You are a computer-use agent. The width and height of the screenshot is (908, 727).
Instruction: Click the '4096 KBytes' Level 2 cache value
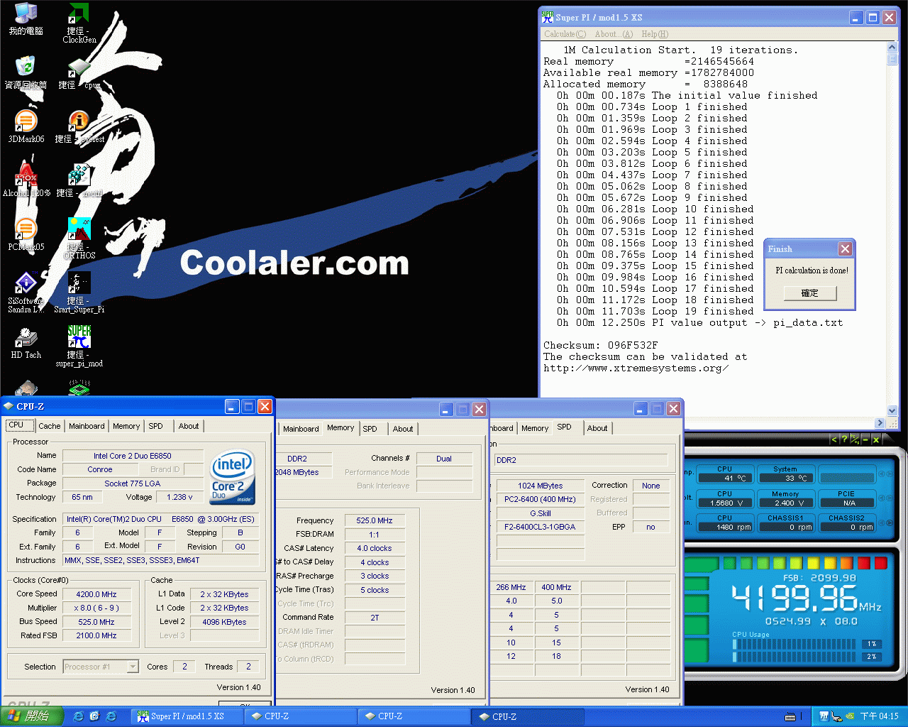click(x=224, y=622)
